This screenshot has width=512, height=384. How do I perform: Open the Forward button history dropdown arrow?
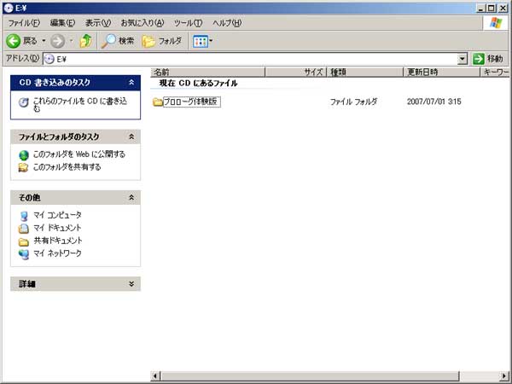click(x=72, y=41)
